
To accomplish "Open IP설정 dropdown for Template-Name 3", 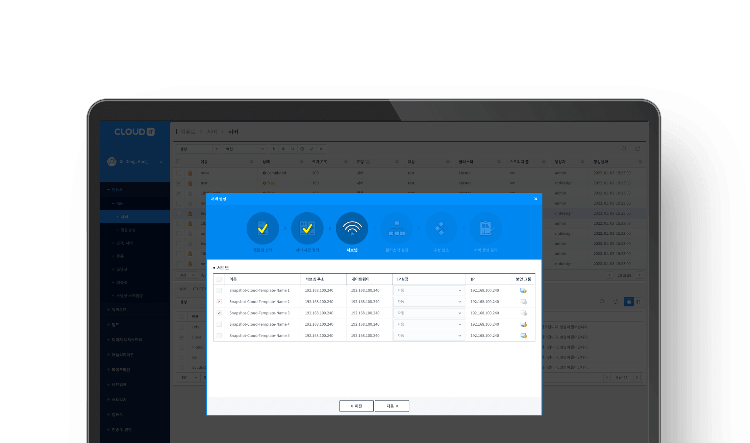I will pyautogui.click(x=429, y=313).
